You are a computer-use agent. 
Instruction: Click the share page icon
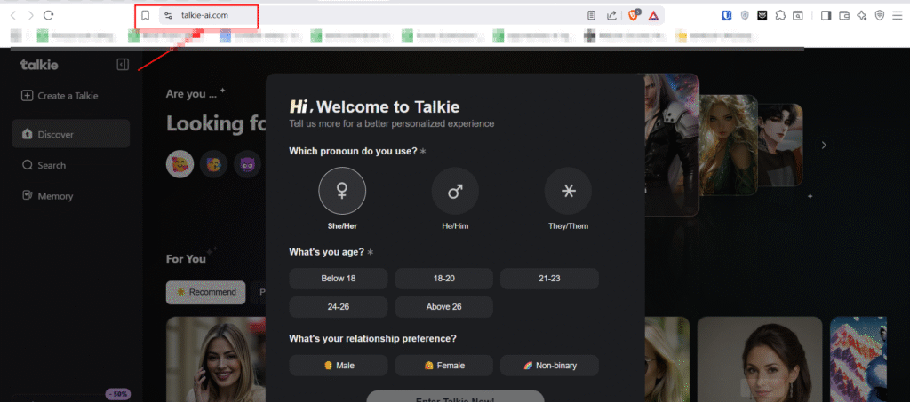click(x=611, y=16)
